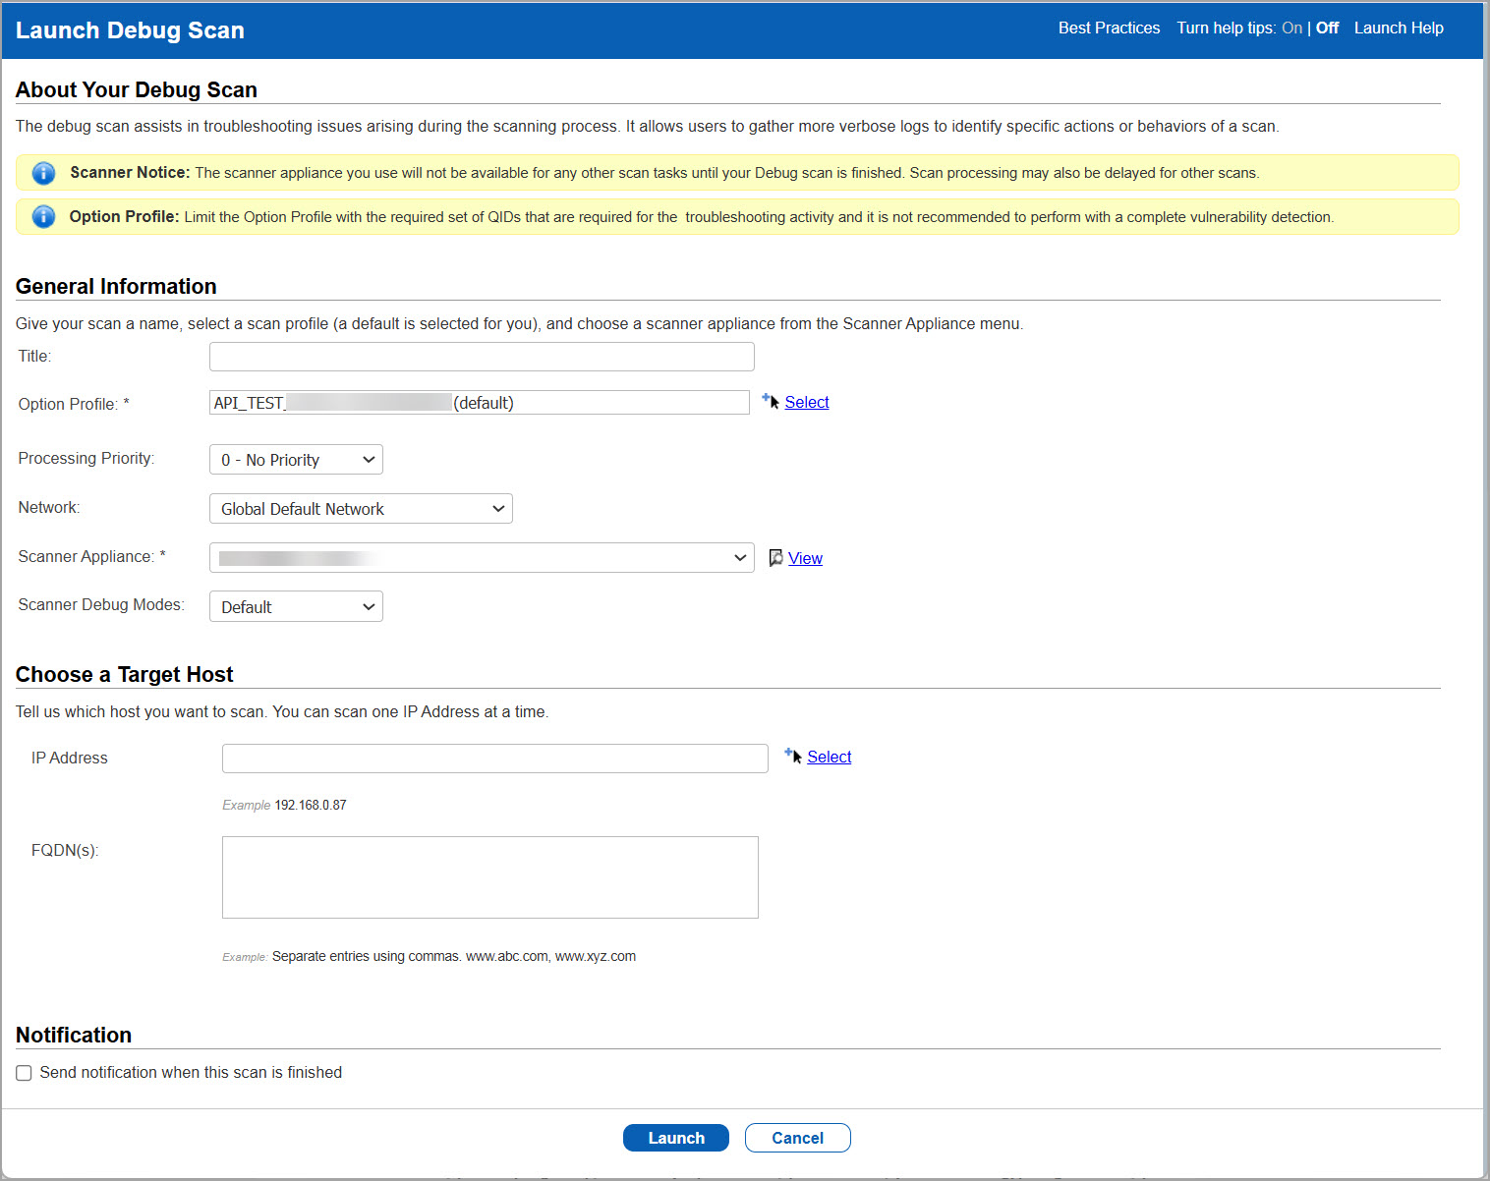This screenshot has height=1181, width=1490.
Task: Click the Option Profile info icon
Action: pos(43,217)
